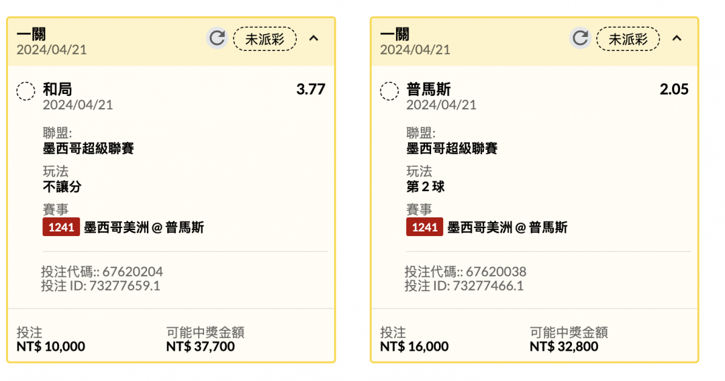
Task: Click red 1241 badge in left card
Action: pyautogui.click(x=61, y=227)
